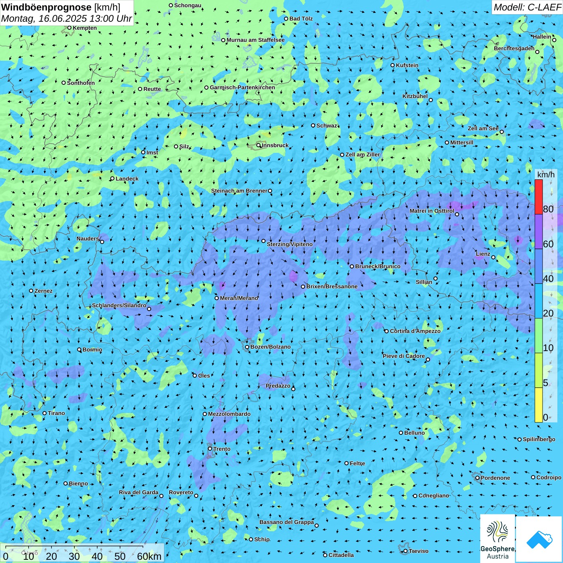Click the Bad Tölz city marker
Viewport: 563px width, 563px height.
[x=286, y=18]
